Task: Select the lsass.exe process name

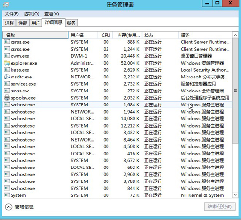Action: (20, 70)
